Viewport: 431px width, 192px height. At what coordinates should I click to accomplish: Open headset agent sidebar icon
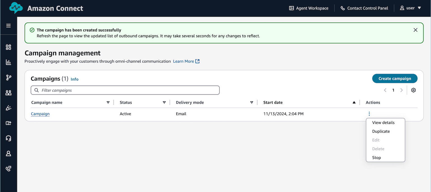click(8, 138)
